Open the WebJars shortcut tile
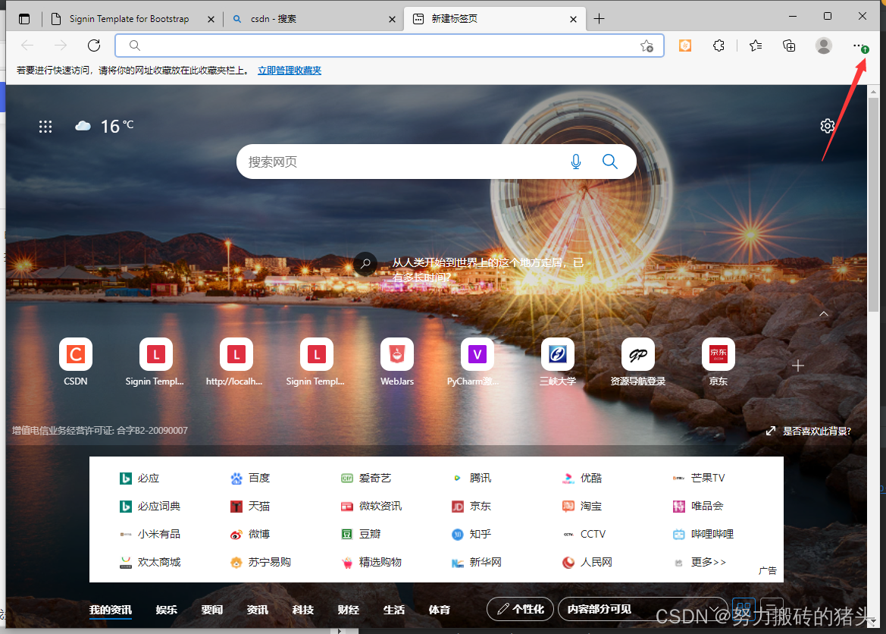Screen dimensions: 886x634 point(396,354)
